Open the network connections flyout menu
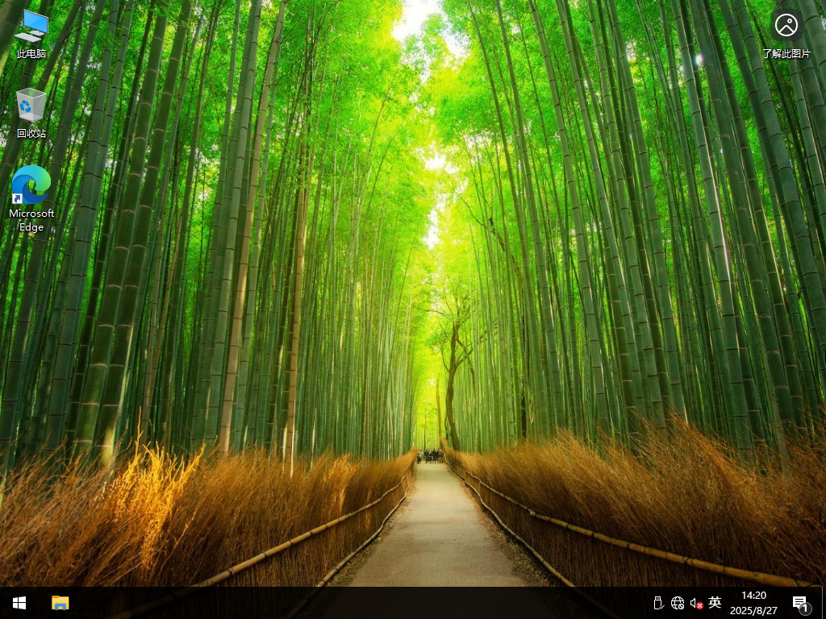 678,602
